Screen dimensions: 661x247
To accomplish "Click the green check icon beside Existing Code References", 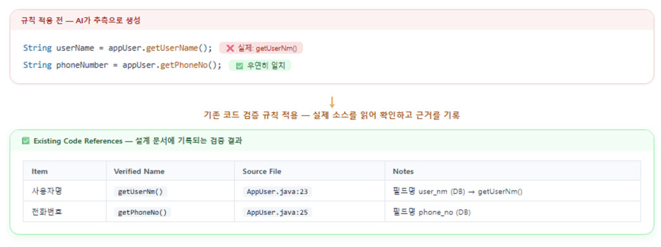I will 26,141.
